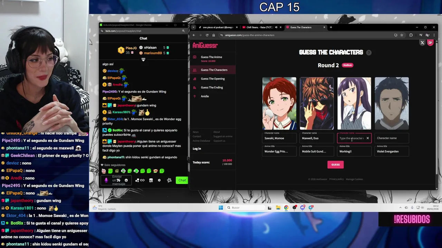Select Guess The Characters in sidebar
442x248 pixels.
(x=213, y=70)
